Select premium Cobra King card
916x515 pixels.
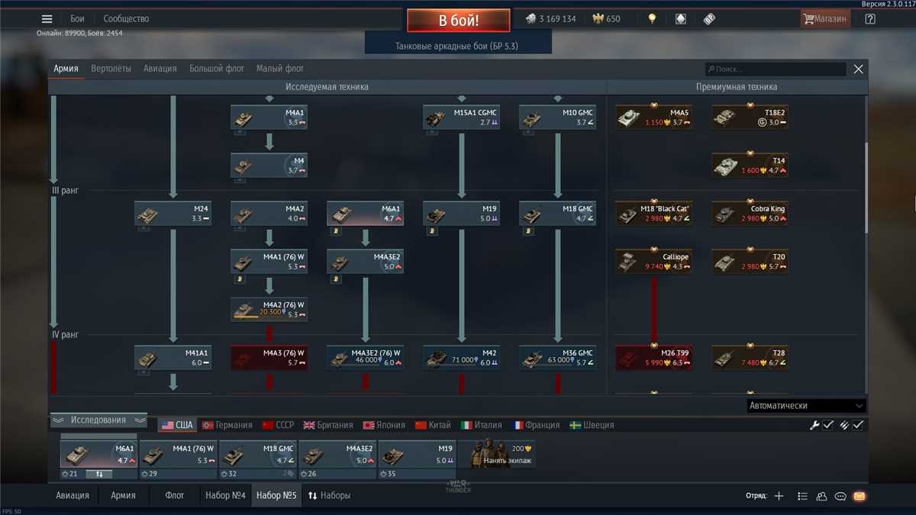tap(750, 214)
